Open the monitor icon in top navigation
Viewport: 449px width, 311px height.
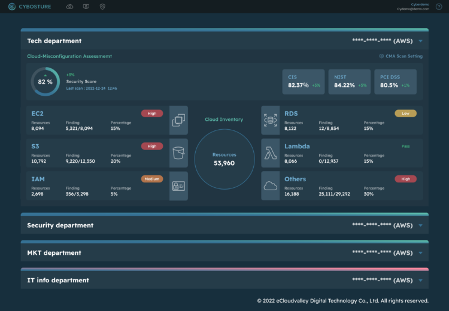click(x=86, y=7)
